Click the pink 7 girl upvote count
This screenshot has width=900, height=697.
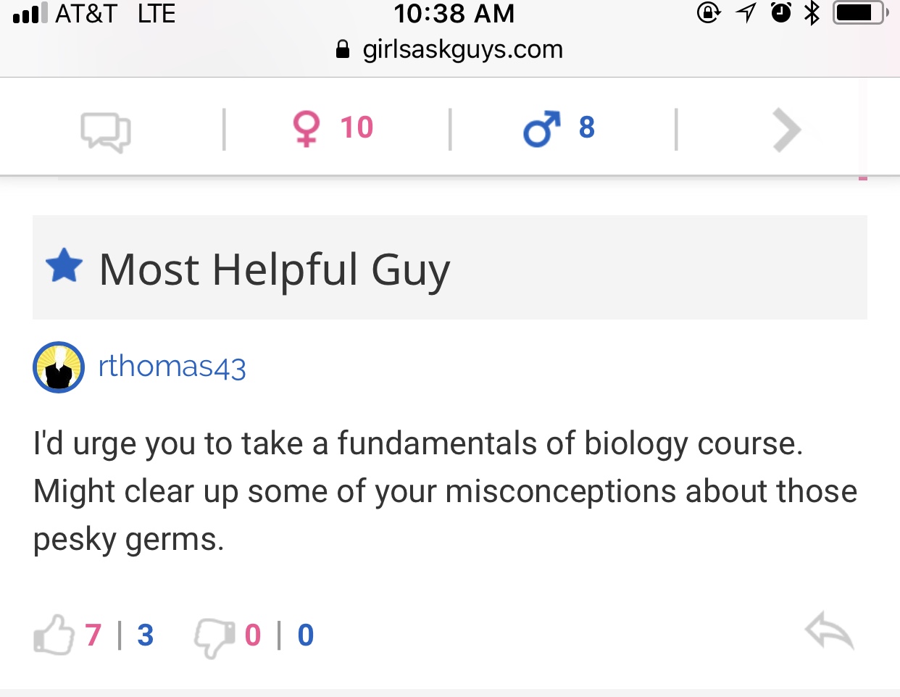coord(93,635)
